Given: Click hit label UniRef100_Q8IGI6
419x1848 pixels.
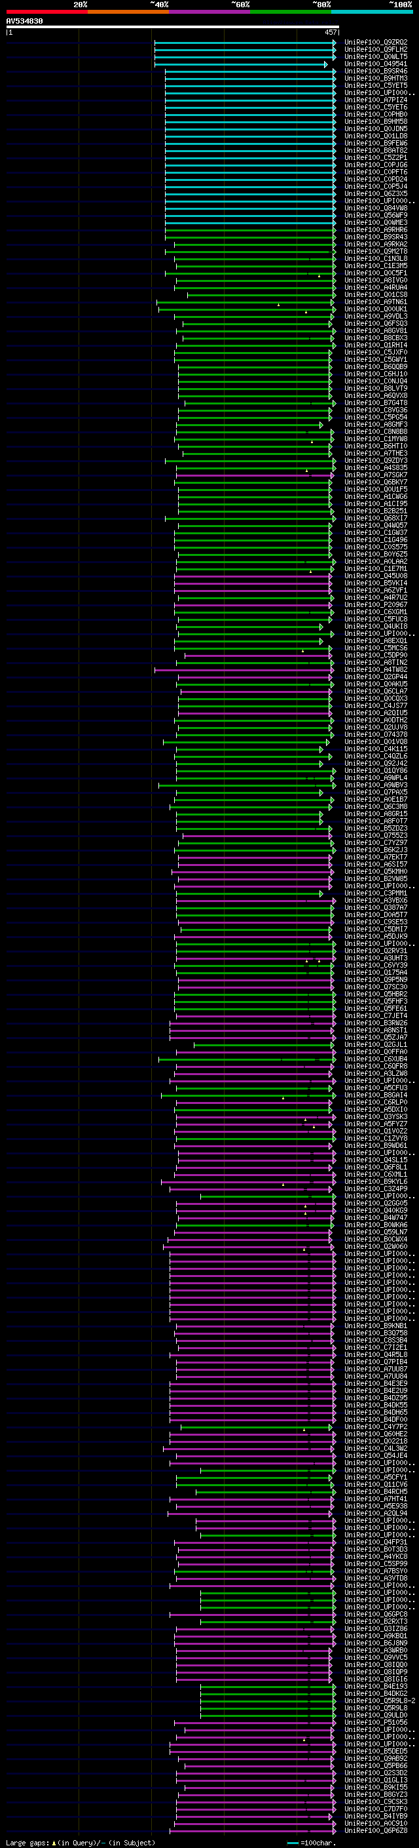Looking at the screenshot, I should (x=376, y=1680).
